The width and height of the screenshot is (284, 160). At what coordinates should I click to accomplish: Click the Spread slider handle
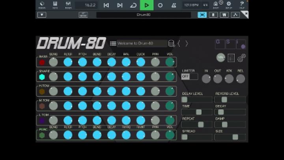click(185, 137)
